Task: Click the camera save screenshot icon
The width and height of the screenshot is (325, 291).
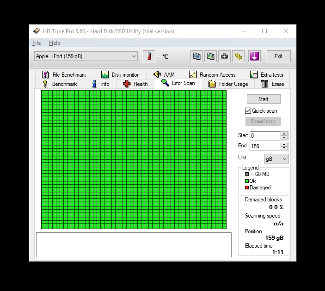Action: (x=224, y=56)
